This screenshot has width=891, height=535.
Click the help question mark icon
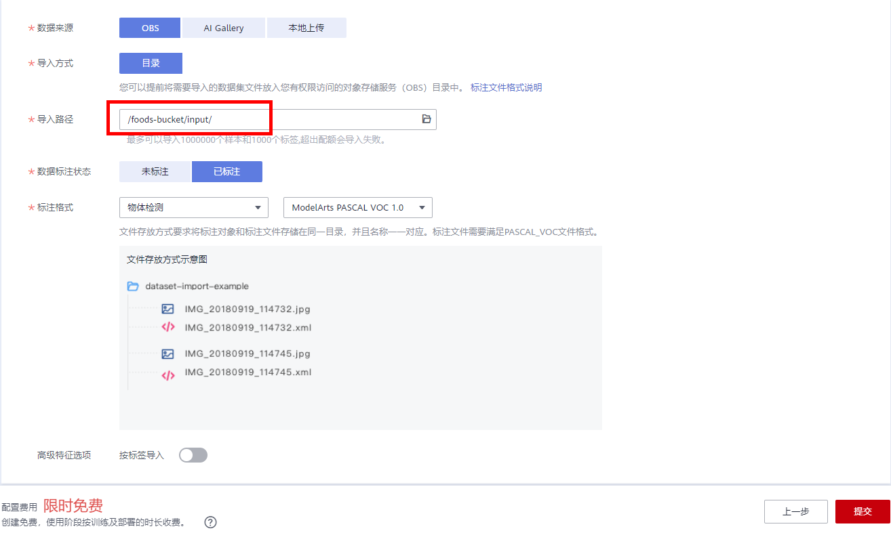[x=210, y=522]
